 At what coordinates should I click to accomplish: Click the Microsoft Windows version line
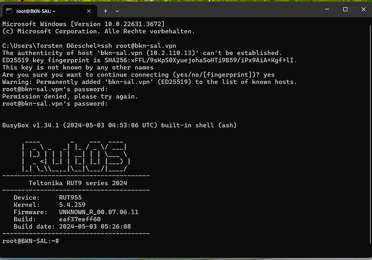point(83,24)
